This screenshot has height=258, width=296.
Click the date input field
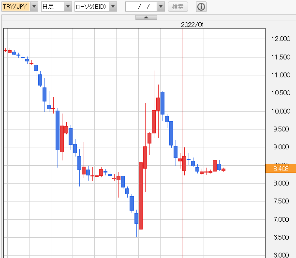(x=141, y=7)
